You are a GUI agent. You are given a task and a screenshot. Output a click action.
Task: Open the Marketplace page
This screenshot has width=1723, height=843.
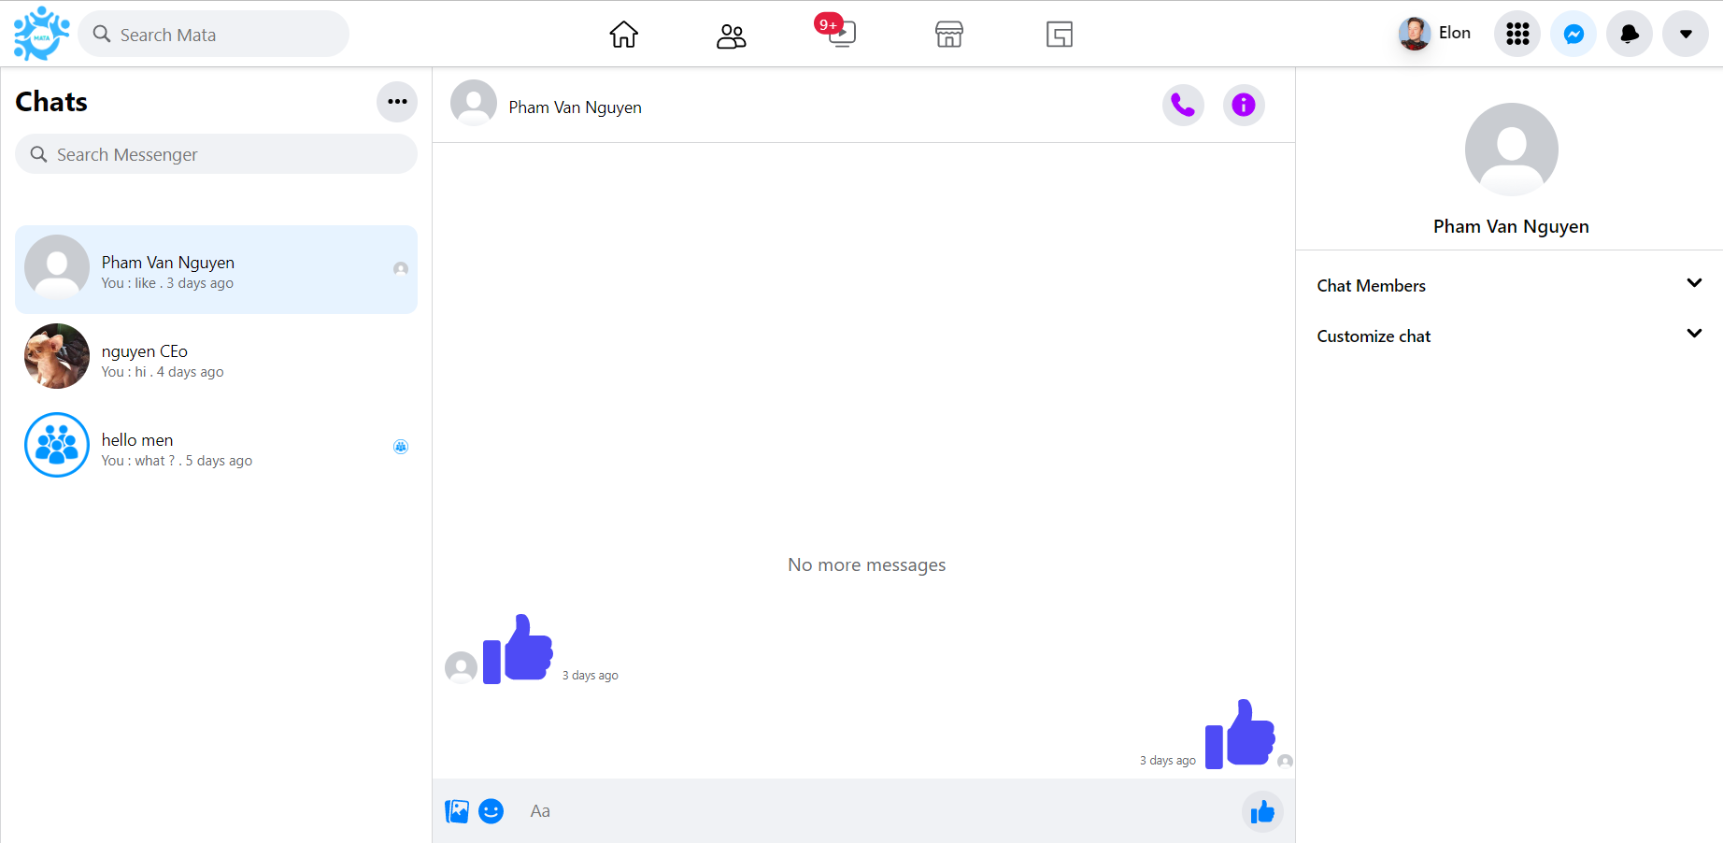point(948,34)
